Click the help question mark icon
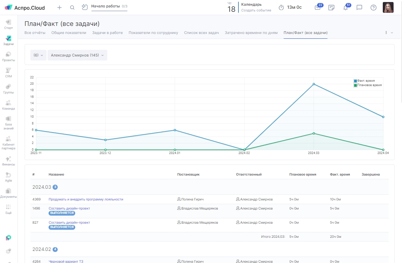This screenshot has height=263, width=402. (x=373, y=7)
